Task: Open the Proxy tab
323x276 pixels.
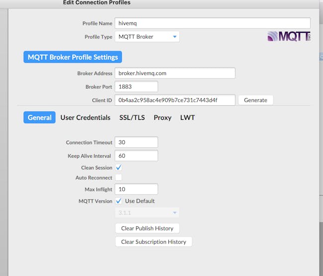Action: click(x=162, y=117)
